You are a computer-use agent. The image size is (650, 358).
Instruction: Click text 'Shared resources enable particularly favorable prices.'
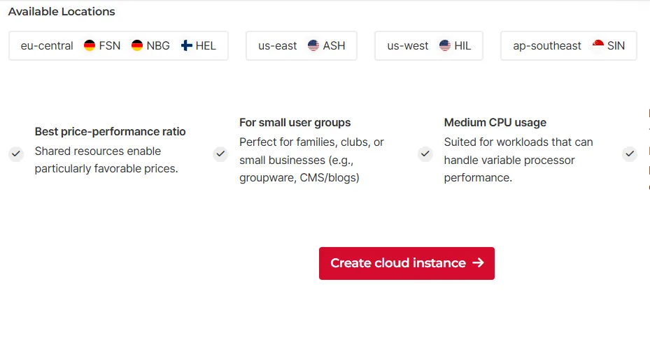pyautogui.click(x=106, y=160)
